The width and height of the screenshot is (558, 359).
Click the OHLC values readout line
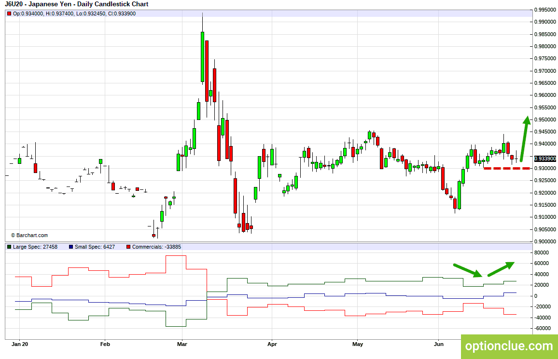point(74,14)
